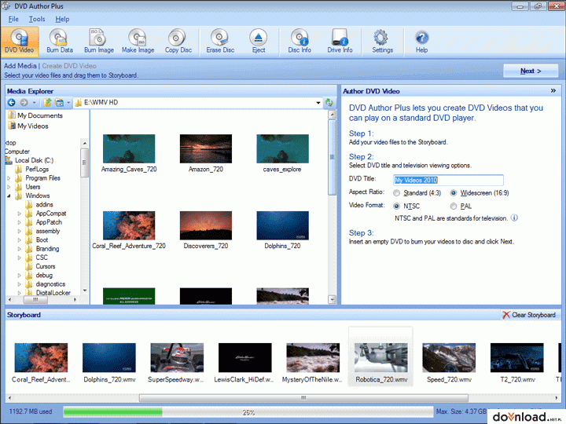The image size is (566, 424).
Task: Select My Videos shortcut
Action: coord(28,126)
